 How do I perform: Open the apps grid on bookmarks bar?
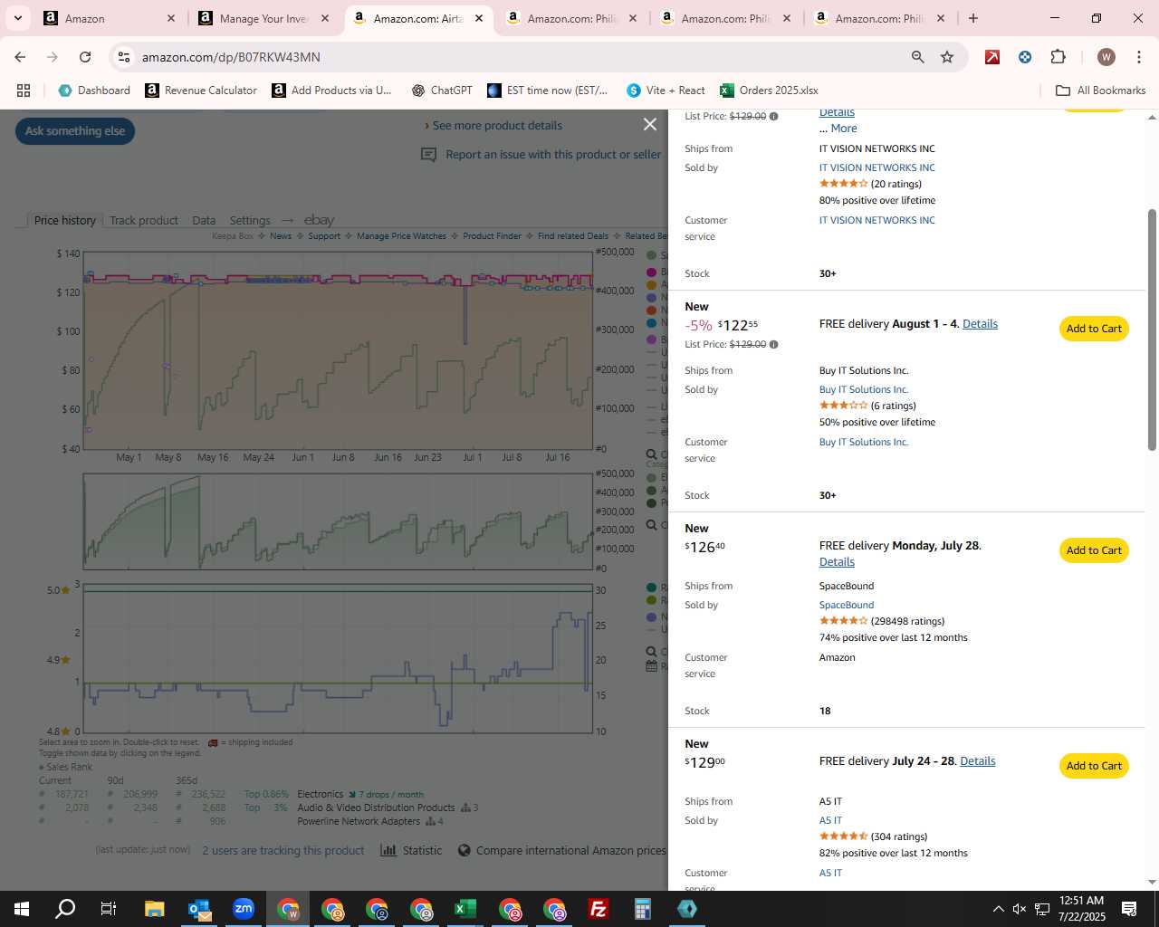24,91
